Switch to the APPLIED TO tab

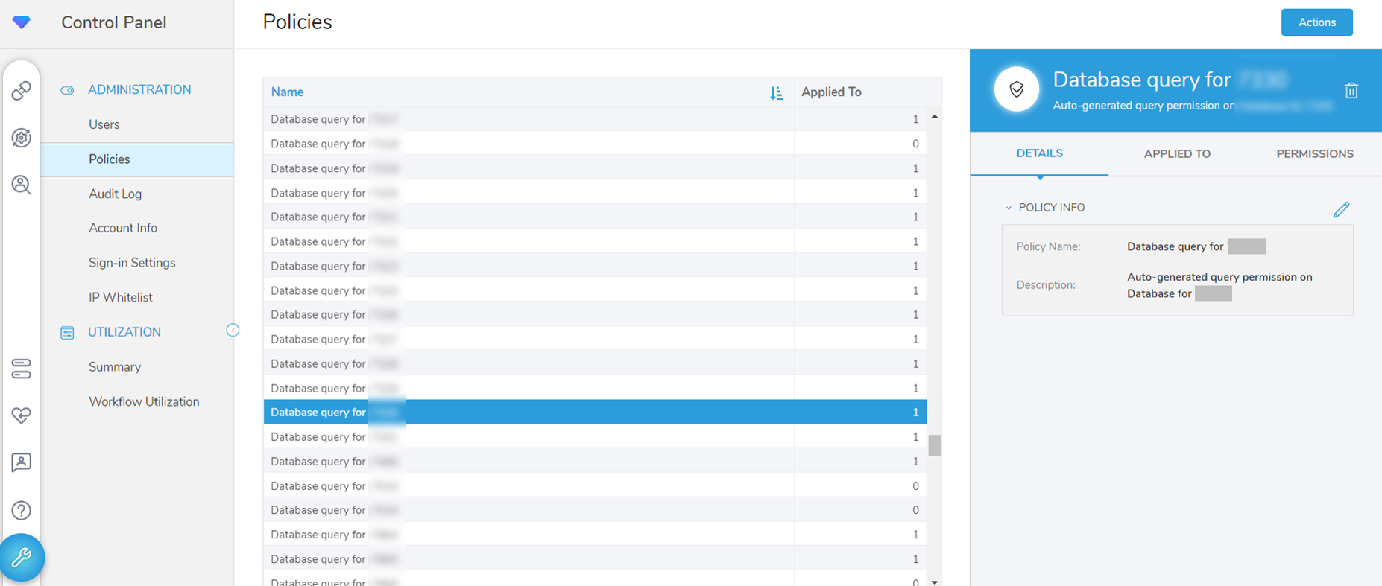1177,154
